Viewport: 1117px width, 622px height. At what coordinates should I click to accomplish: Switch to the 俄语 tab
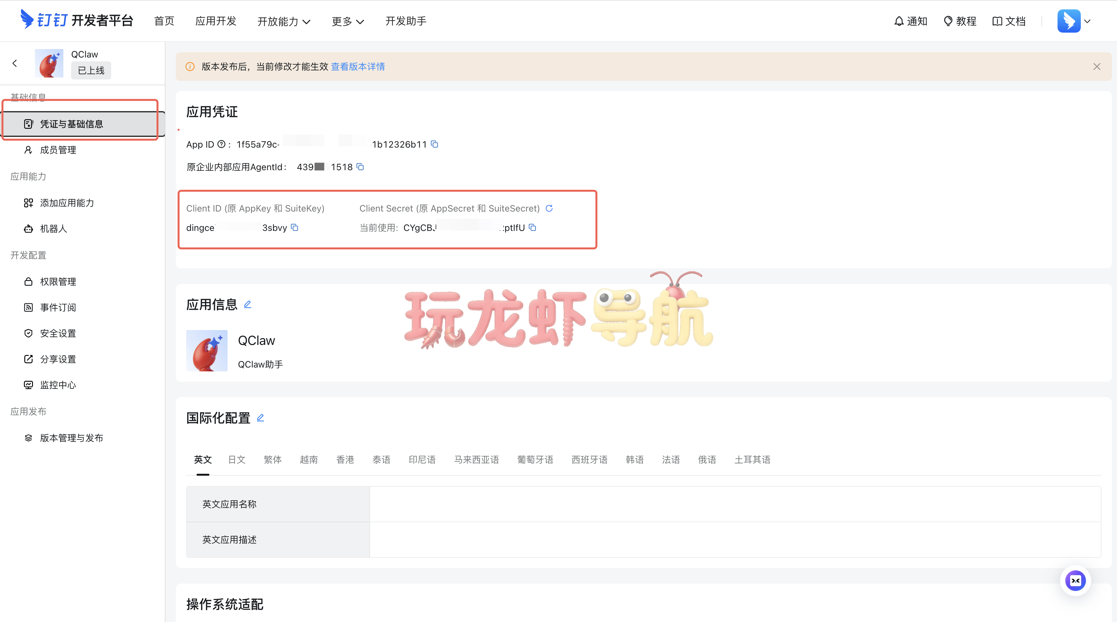tap(707, 460)
